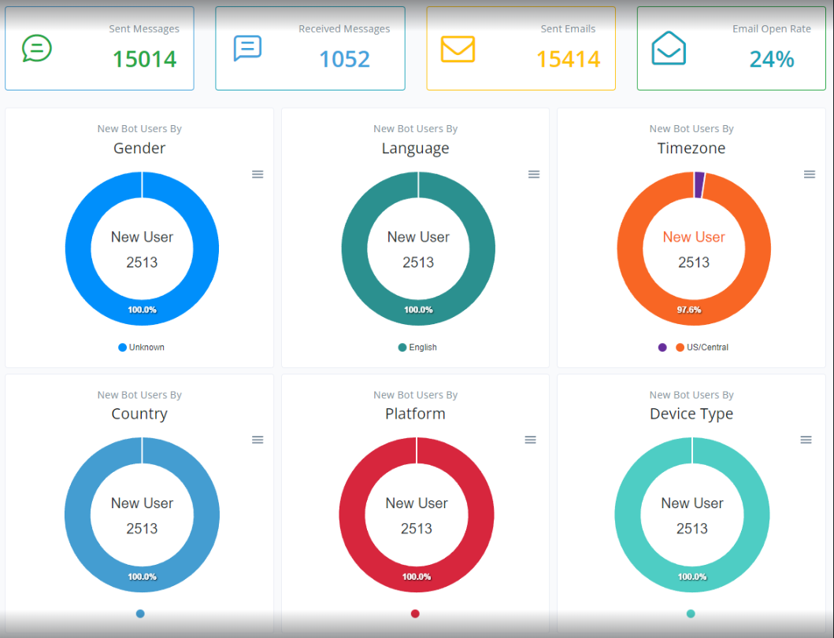The image size is (834, 638).
Task: Expand the Device Type chart options menu
Action: tap(806, 440)
